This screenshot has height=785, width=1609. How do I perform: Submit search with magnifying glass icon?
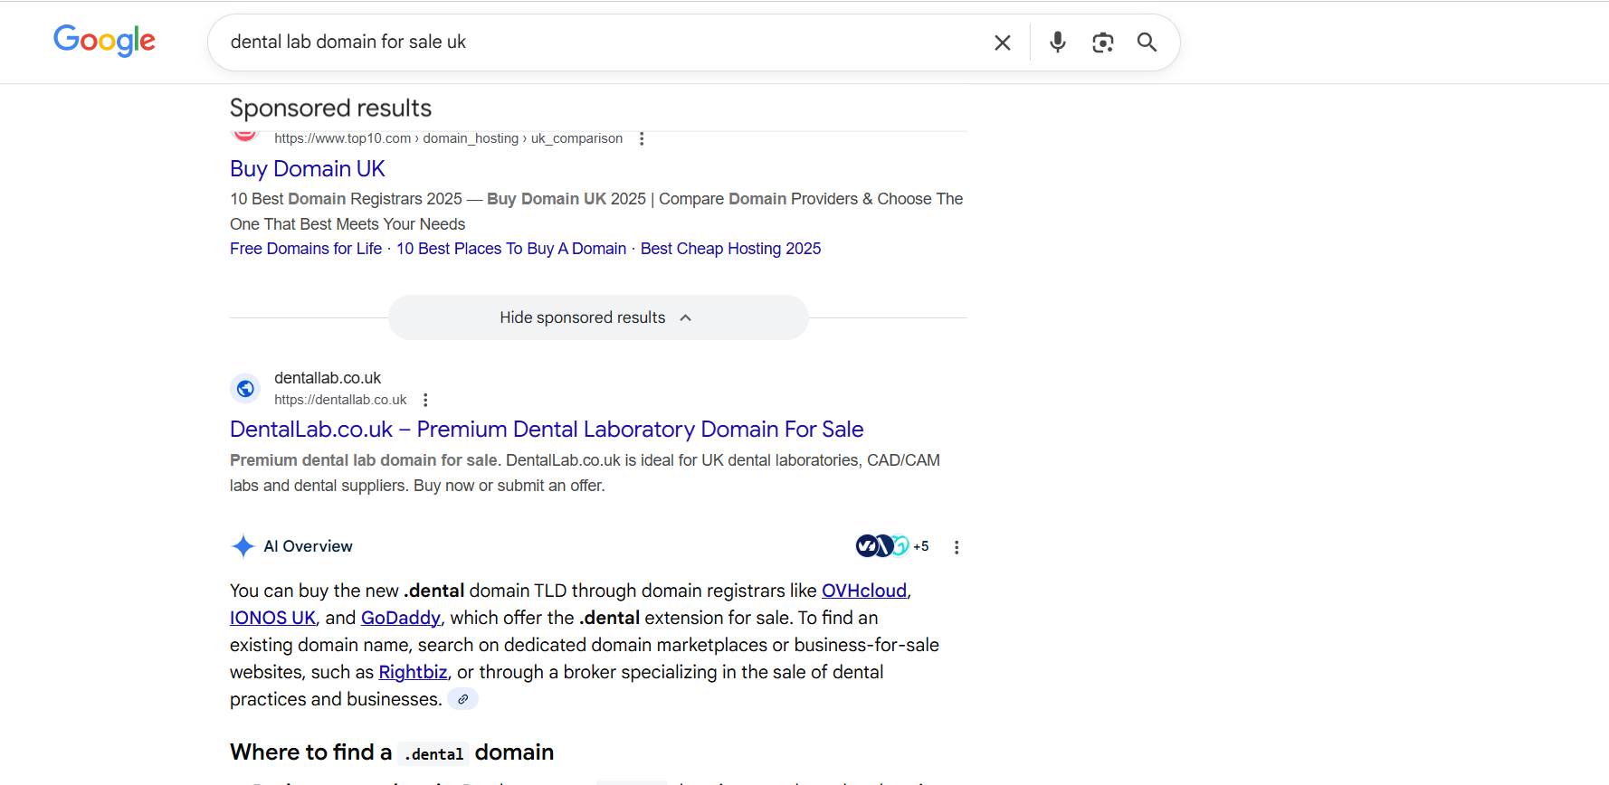point(1147,43)
